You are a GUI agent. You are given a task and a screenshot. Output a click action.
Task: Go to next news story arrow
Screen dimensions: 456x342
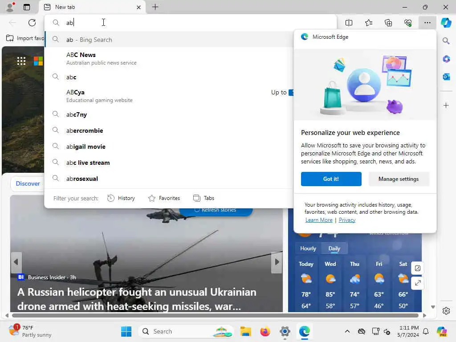click(x=277, y=262)
